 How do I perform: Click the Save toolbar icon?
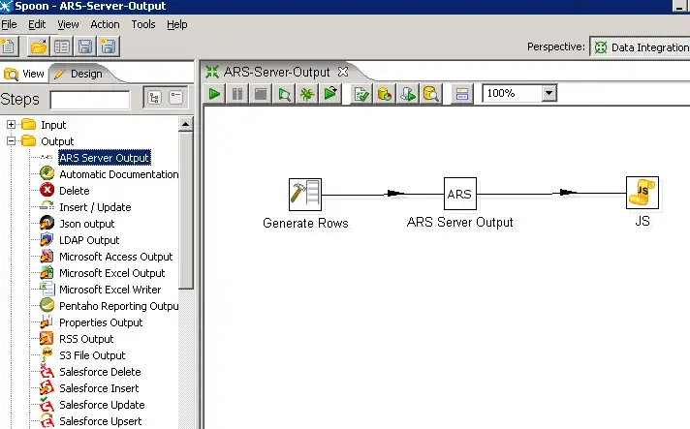pyautogui.click(x=85, y=46)
